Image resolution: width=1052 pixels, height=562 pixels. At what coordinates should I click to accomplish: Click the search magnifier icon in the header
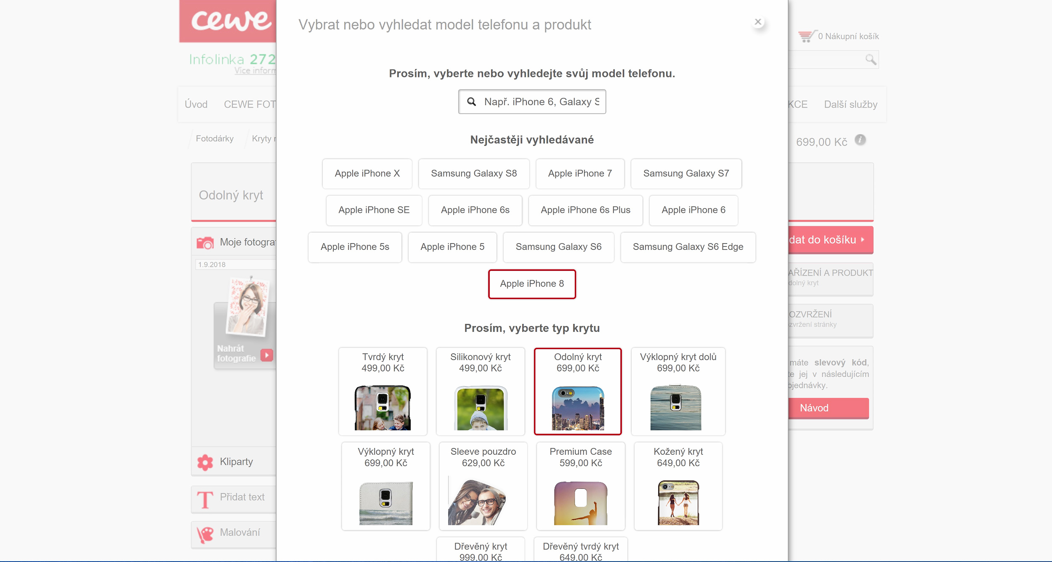coord(871,60)
